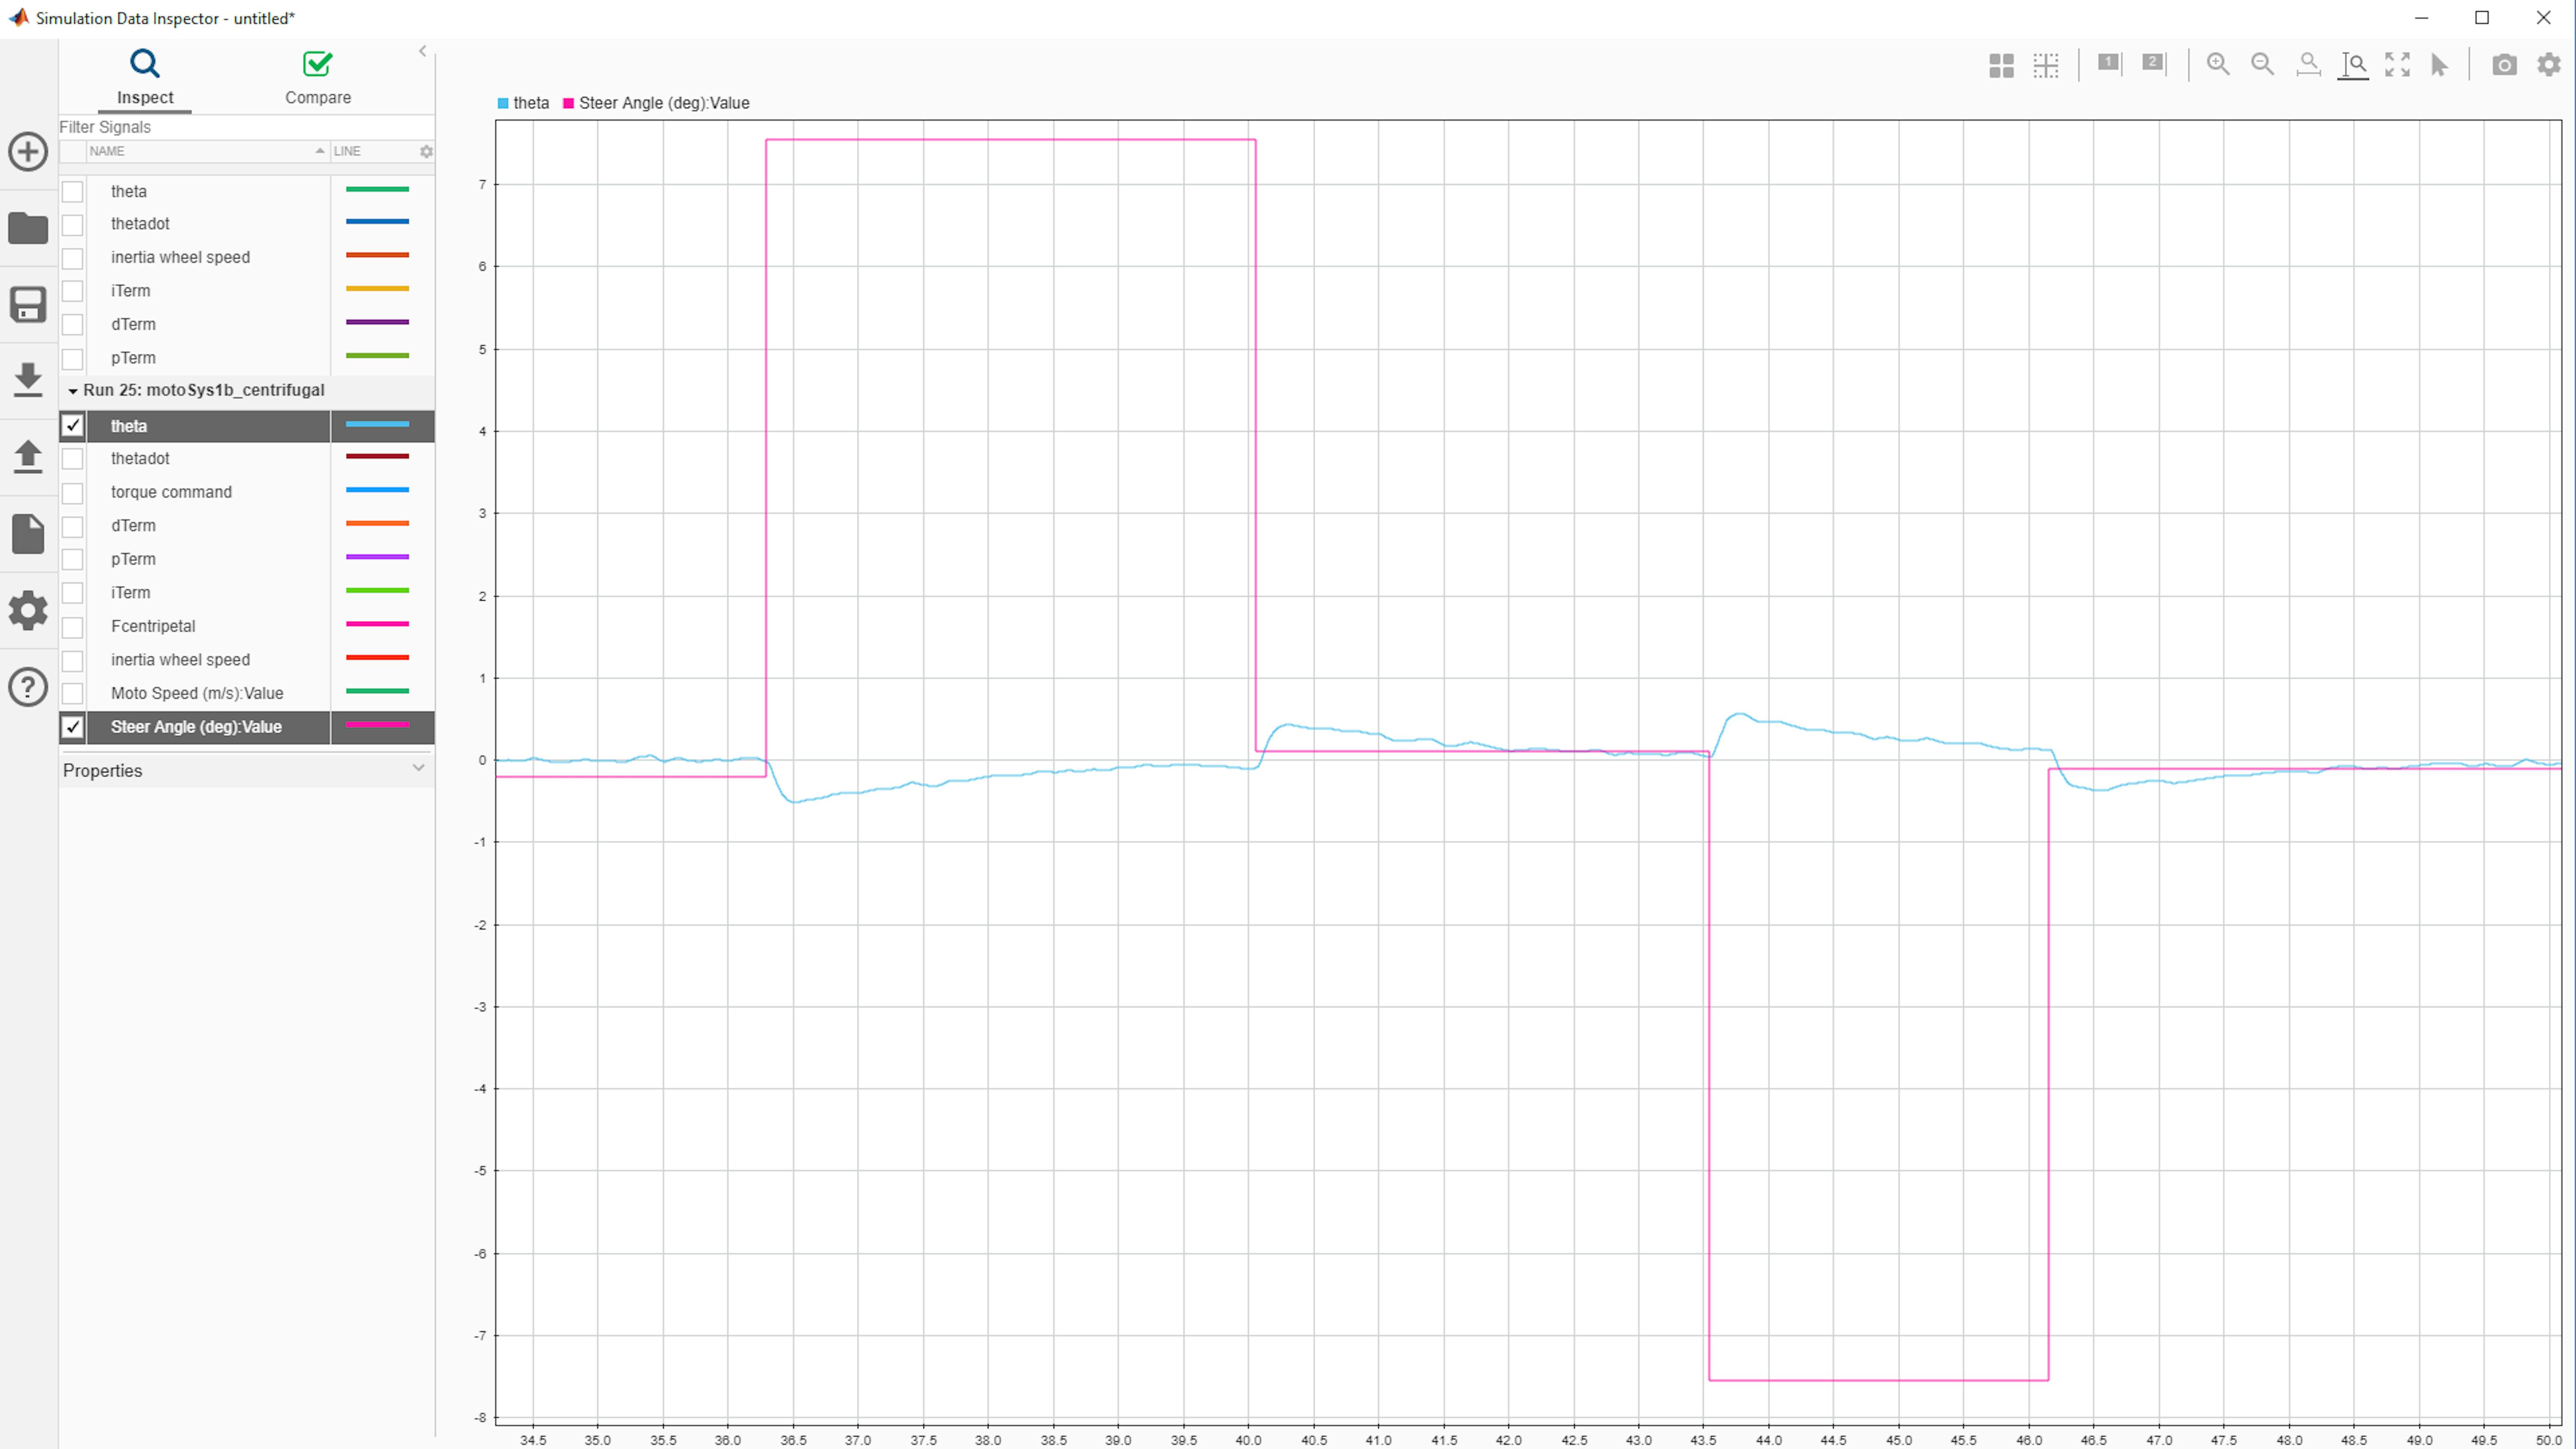Sort signals by NAME column arrow
This screenshot has height=1449, width=2576.
pyautogui.click(x=320, y=151)
